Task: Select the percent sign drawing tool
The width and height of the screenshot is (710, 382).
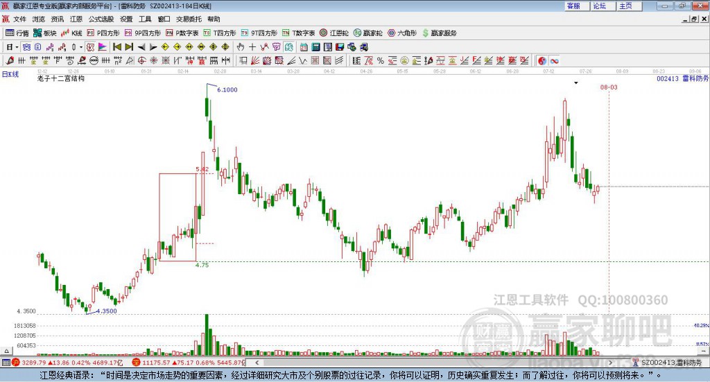Action: point(381,60)
